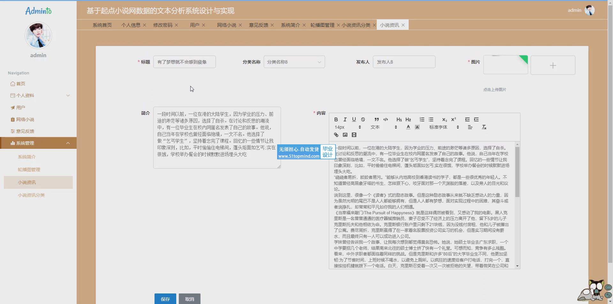The height and width of the screenshot is (304, 613).
Task: Insert an image into the content
Action: (345, 135)
